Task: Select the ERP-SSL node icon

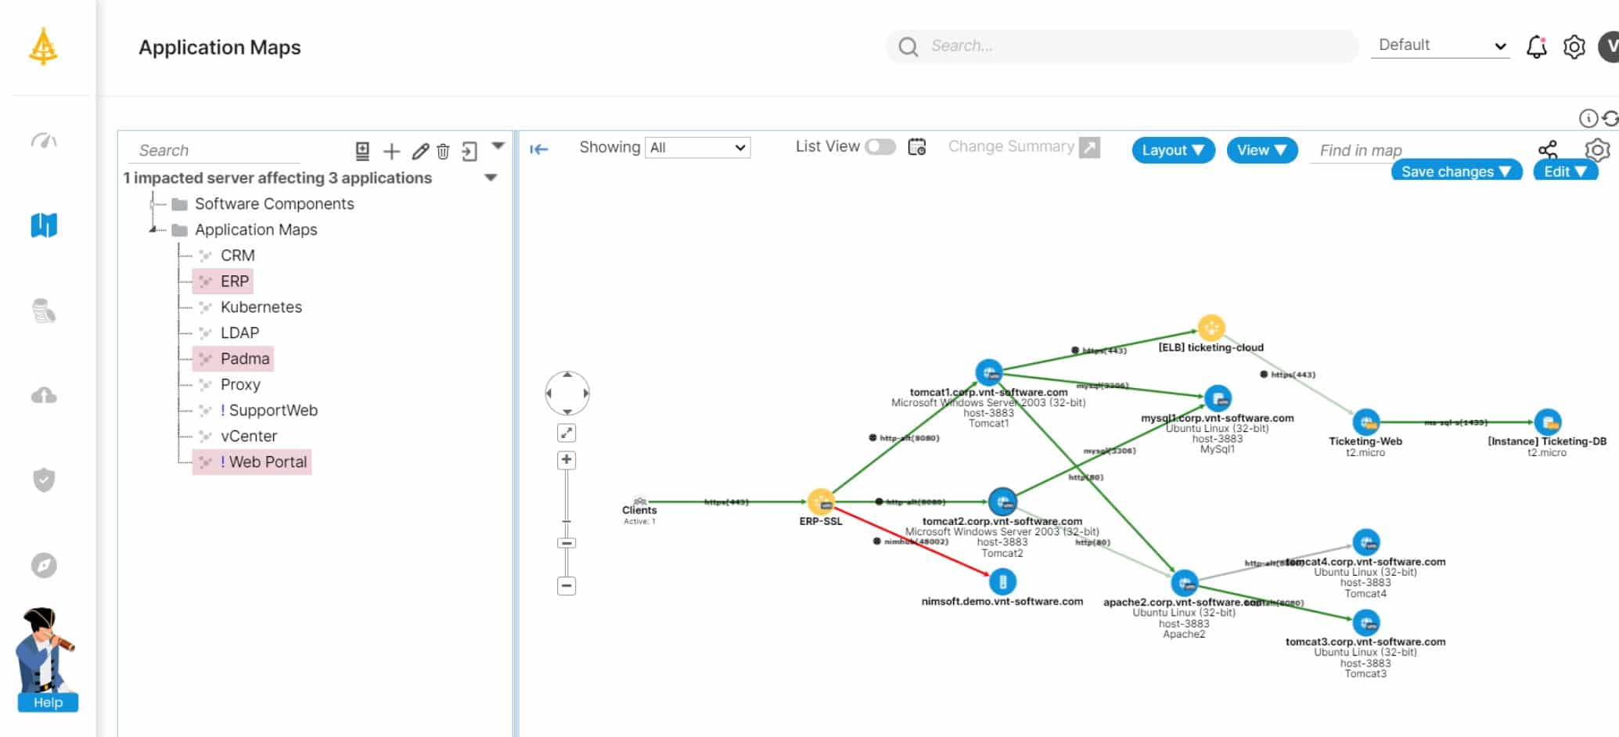Action: point(821,502)
